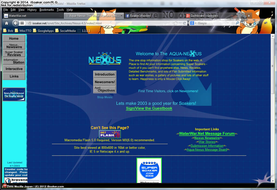Image resolution: width=277 pixels, height=190 pixels.
Task: Click the Links sidebar button
Action: pyautogui.click(x=14, y=76)
